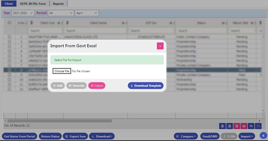This screenshot has width=268, height=141.
Task: Toggle the select-all checkbox in table header
Action: coord(9,23)
